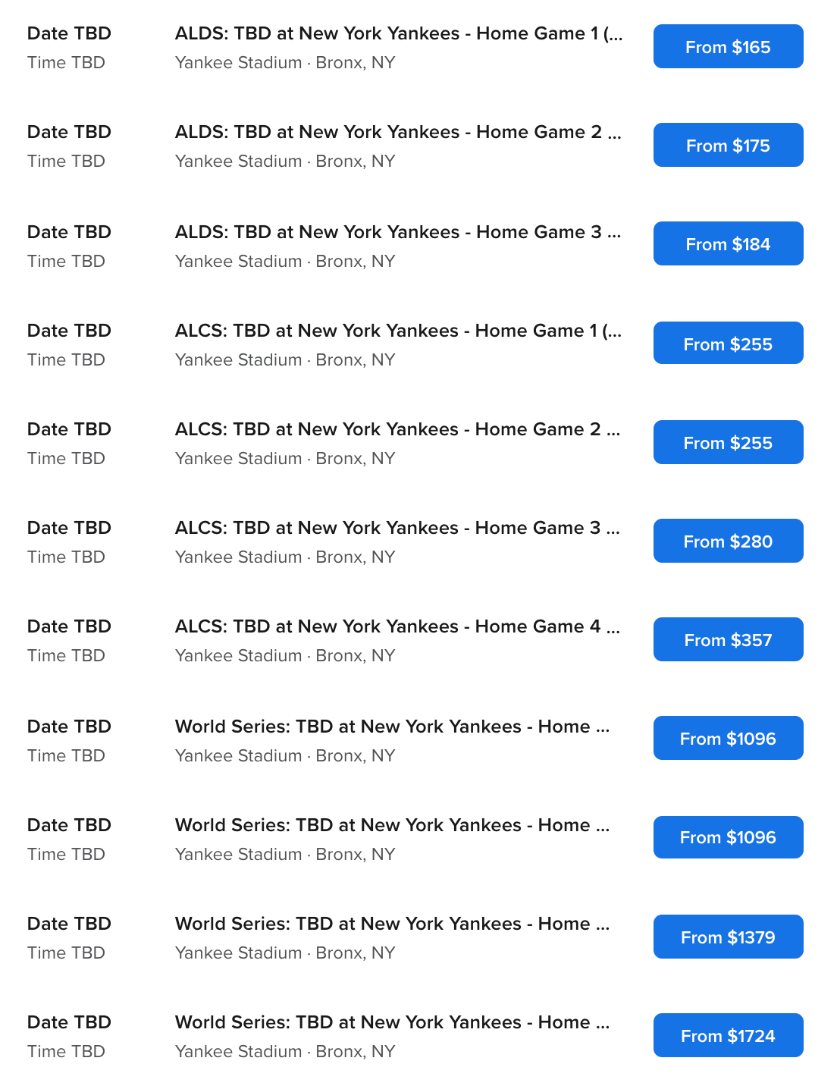Image resolution: width=837 pixels, height=1086 pixels.
Task: Select the ALCS Home Game 2 event title
Action: point(398,430)
